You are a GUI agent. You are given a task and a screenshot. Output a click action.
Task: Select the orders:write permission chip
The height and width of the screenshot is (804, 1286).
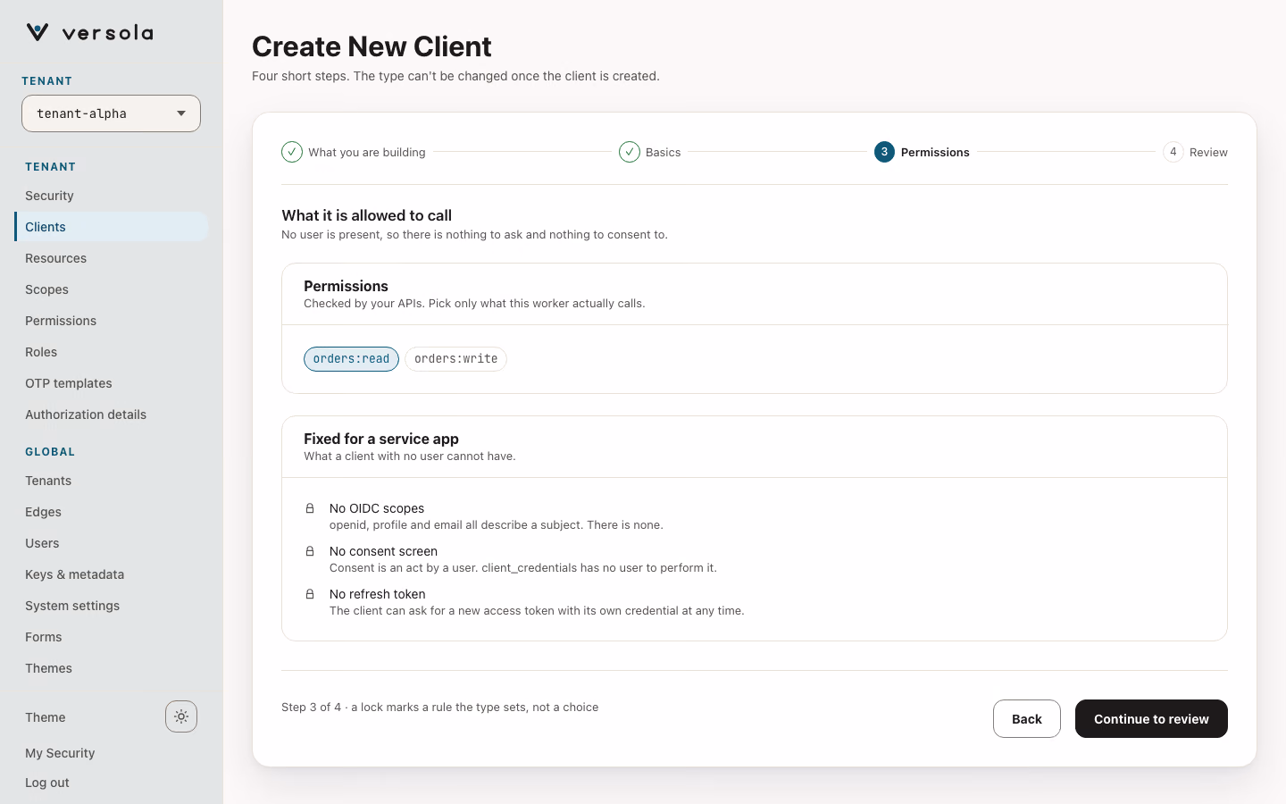[455, 359]
